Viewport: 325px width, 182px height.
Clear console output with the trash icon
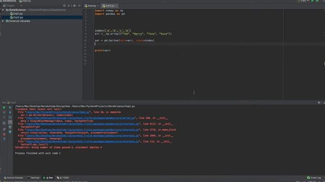[10, 132]
